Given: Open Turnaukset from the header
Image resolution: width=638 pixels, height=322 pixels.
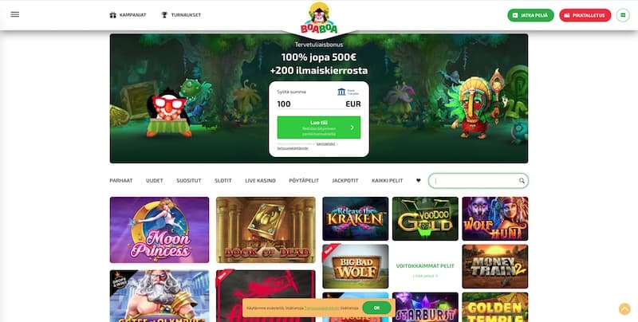Looking at the screenshot, I should tap(181, 15).
